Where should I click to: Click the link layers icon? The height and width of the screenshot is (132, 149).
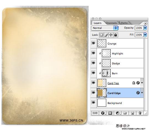click(95, 113)
